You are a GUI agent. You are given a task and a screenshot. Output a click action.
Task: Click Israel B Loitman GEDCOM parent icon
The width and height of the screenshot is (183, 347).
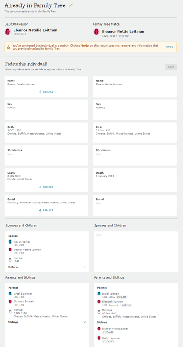click(10, 293)
